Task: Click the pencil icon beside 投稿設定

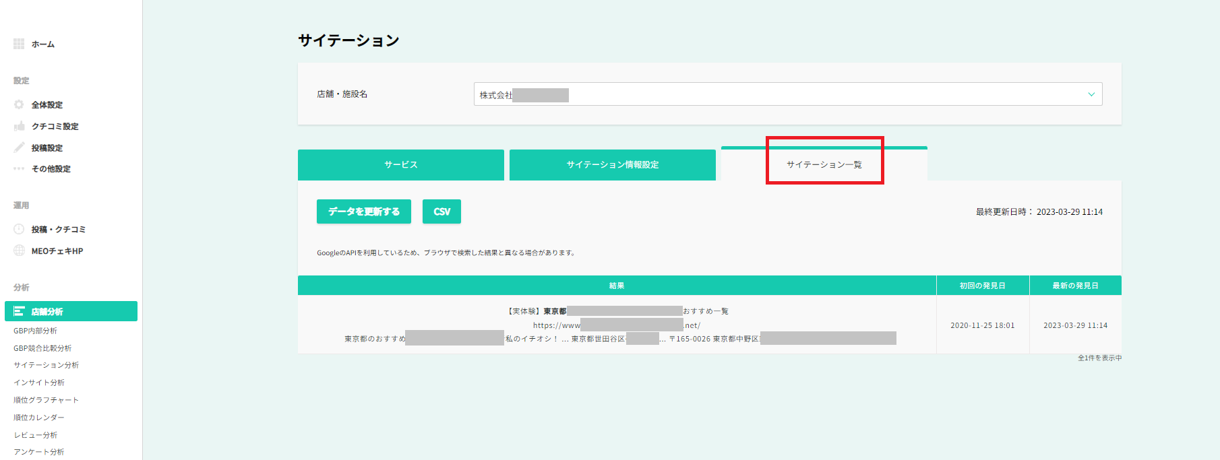Action: point(19,147)
